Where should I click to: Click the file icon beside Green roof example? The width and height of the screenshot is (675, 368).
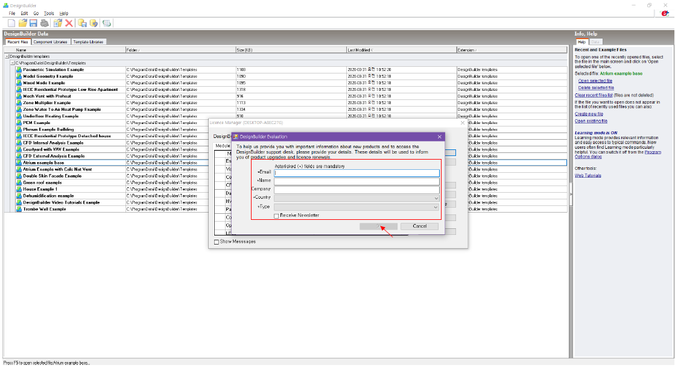click(x=19, y=182)
